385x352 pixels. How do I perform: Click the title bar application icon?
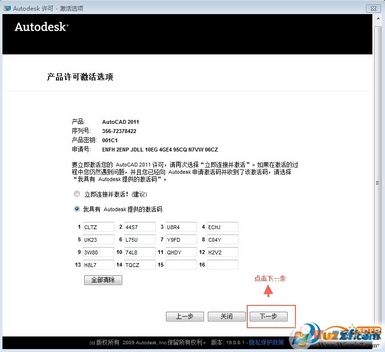[x=7, y=8]
